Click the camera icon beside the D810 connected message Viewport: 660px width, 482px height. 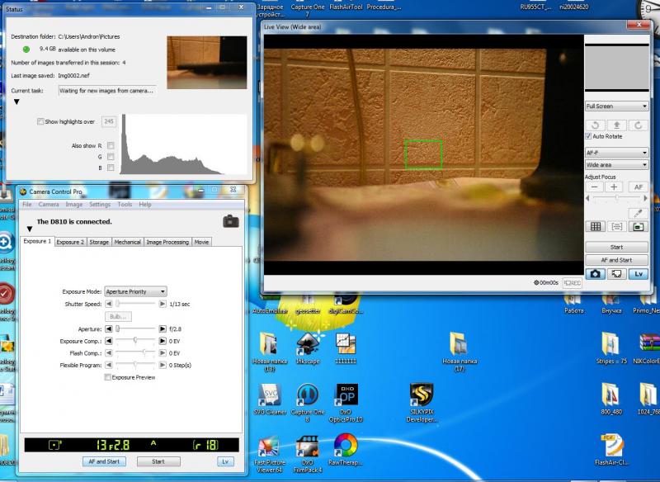[x=231, y=221]
